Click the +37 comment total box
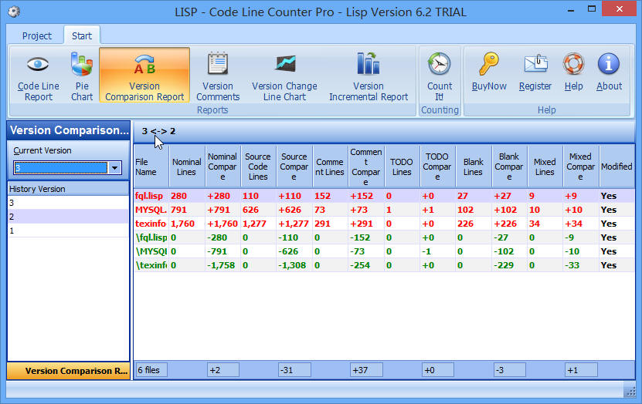This screenshot has height=404, width=642. click(x=366, y=370)
